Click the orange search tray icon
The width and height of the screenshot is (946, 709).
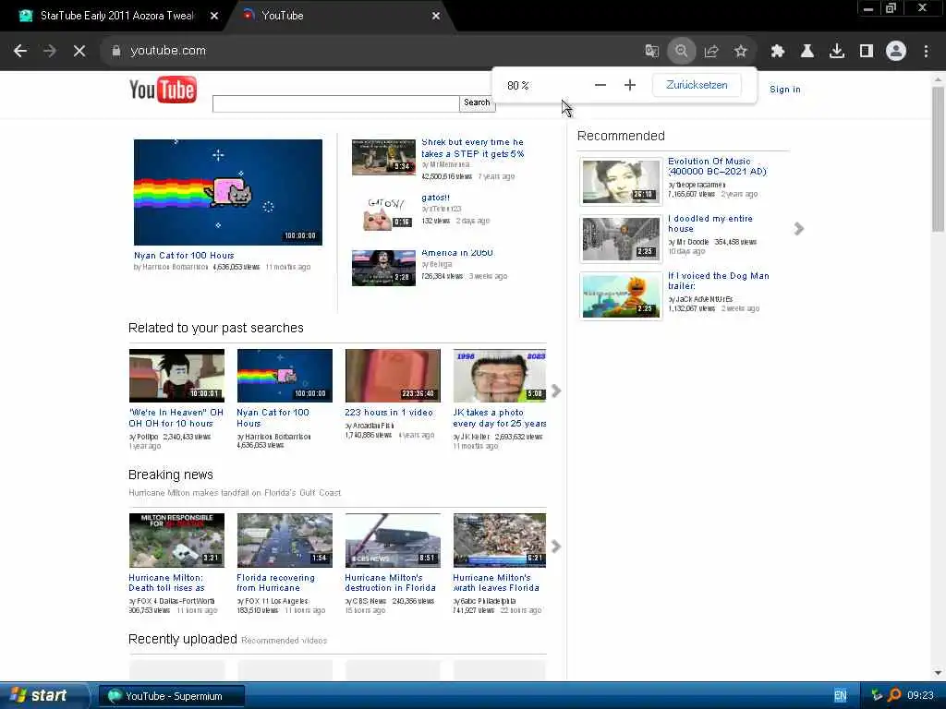pyautogui.click(x=894, y=696)
